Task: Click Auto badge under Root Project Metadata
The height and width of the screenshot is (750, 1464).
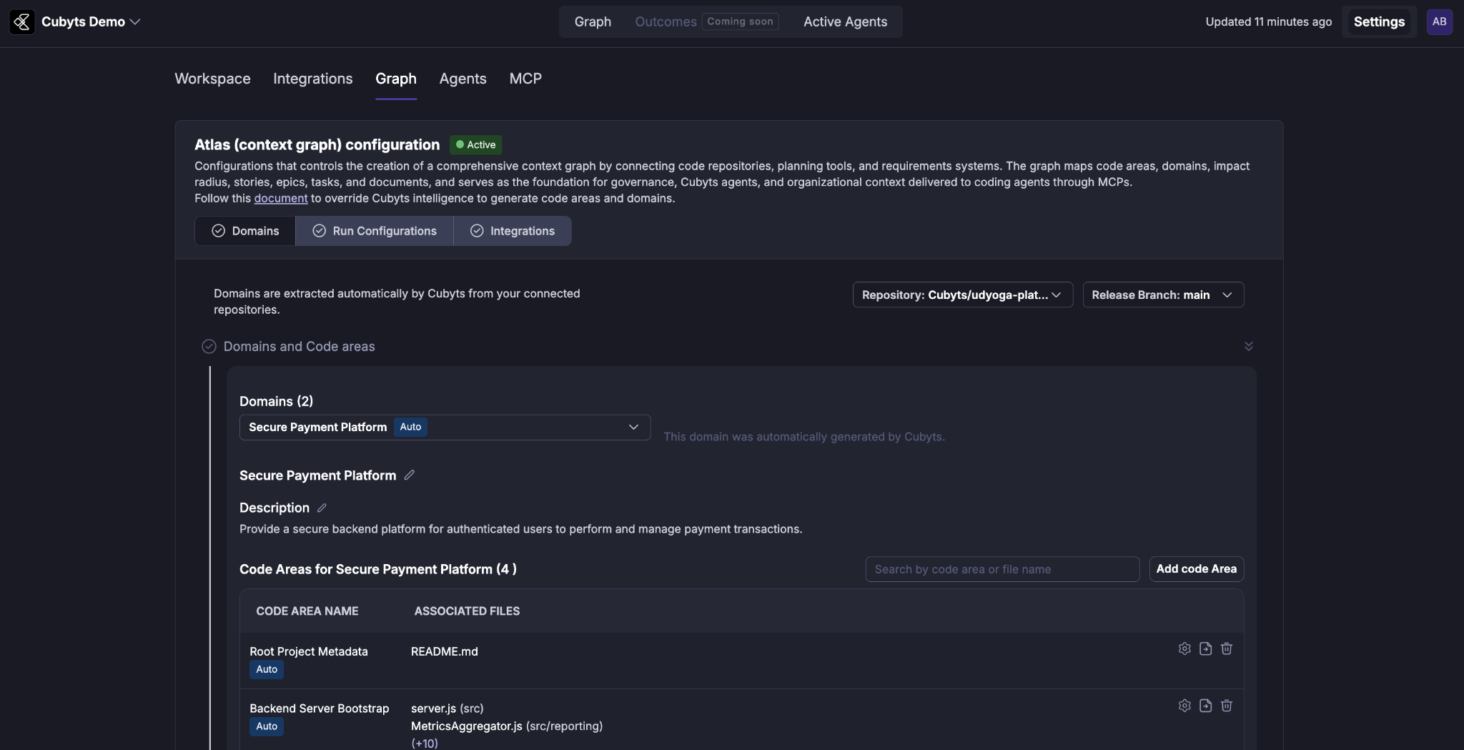Action: point(267,669)
